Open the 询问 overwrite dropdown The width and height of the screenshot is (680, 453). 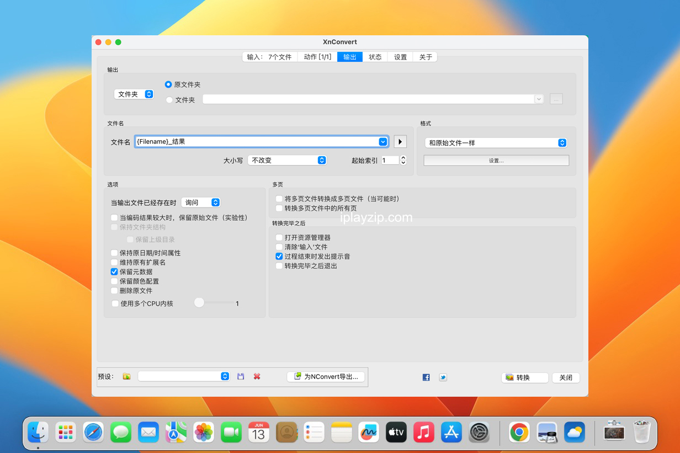click(x=201, y=202)
